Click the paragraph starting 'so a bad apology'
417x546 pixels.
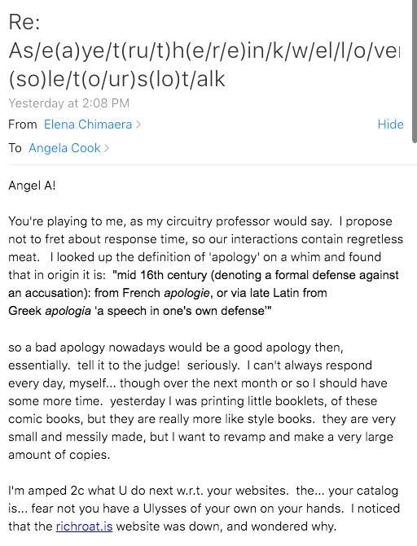202,401
